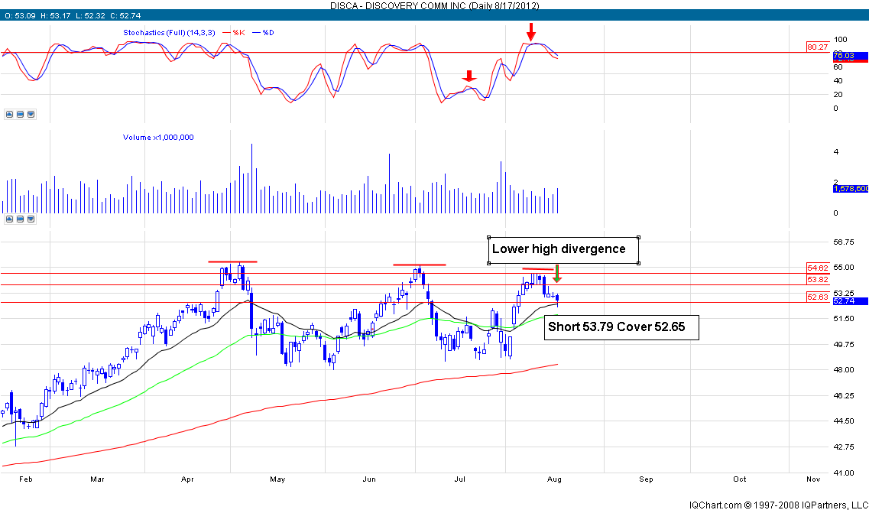
Task: Click the up-arrow icon in the Stochastics panel
Action: tap(9, 114)
